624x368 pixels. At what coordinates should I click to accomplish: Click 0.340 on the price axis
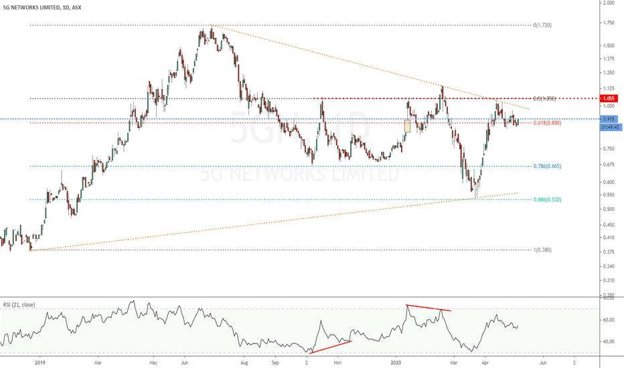(609, 266)
